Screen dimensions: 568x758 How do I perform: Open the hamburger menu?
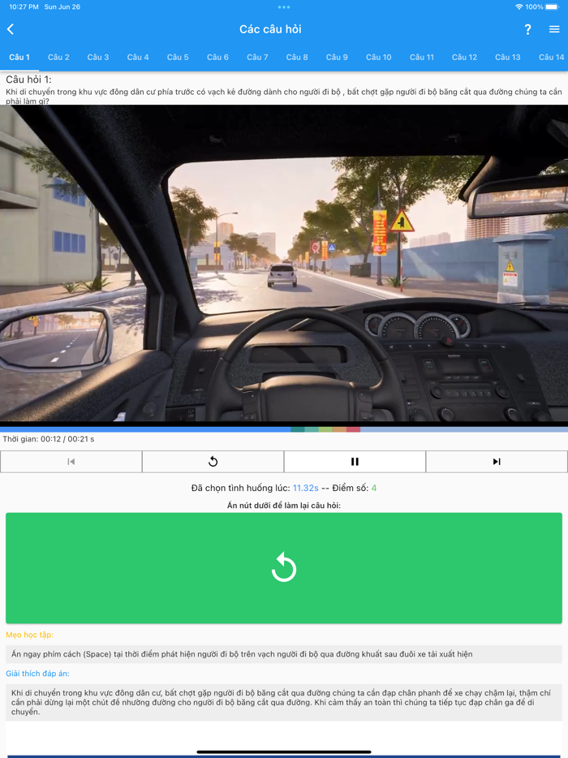[x=554, y=29]
